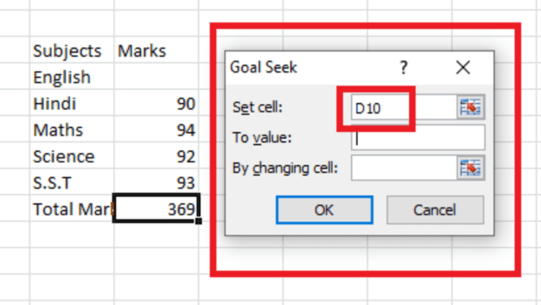Viewport: 541px width, 305px height.
Task: Click the total cell showing 369
Action: [156, 208]
